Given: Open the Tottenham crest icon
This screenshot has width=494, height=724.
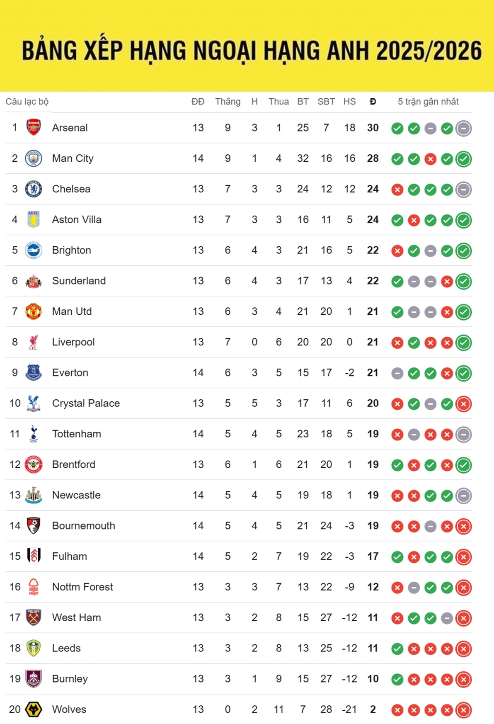Looking at the screenshot, I should coord(34,434).
